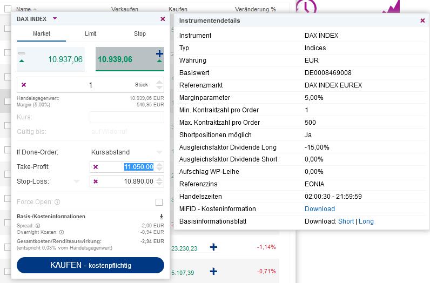Sort by the Kaufen column header

[x=178, y=9]
